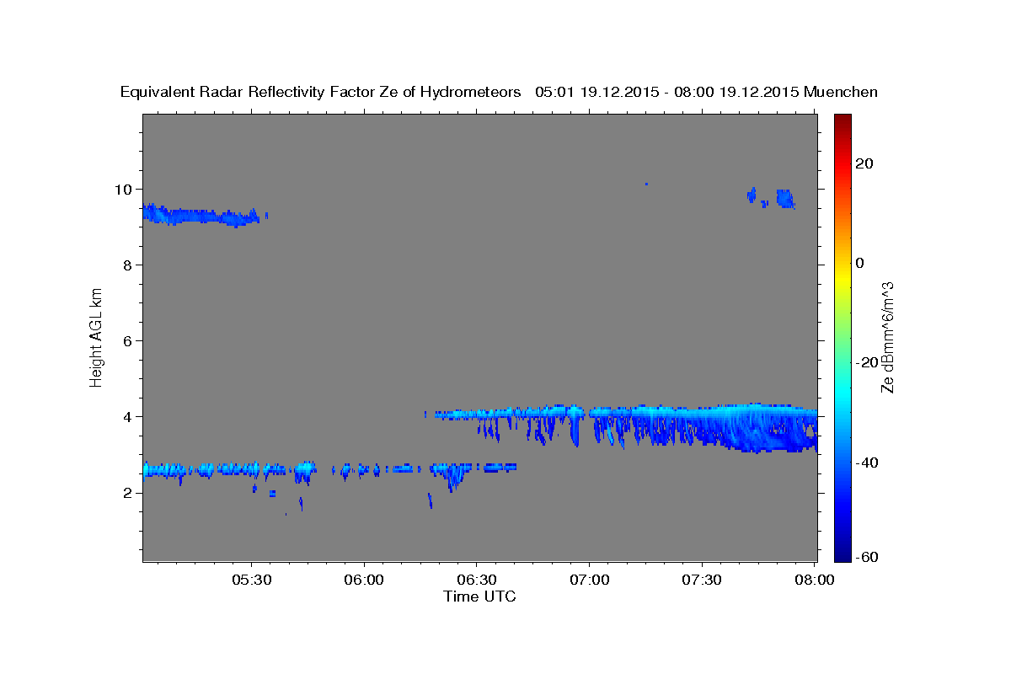1011x674 pixels.
Task: Click the '06:30' time tick label
Action: pyautogui.click(x=477, y=580)
